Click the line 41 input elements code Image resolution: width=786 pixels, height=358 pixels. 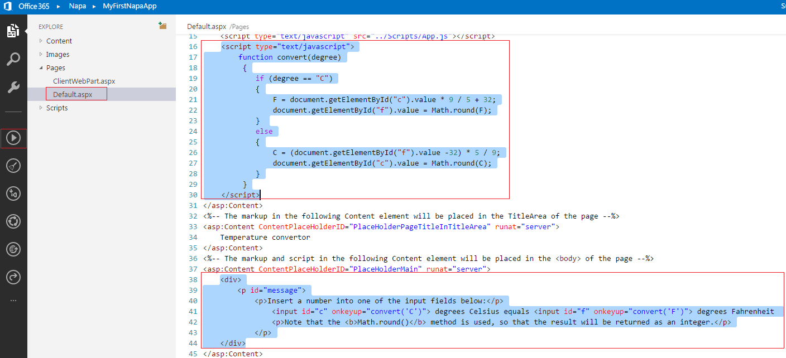524,311
